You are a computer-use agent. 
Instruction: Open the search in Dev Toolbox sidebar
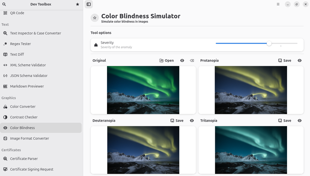pos(4,4)
